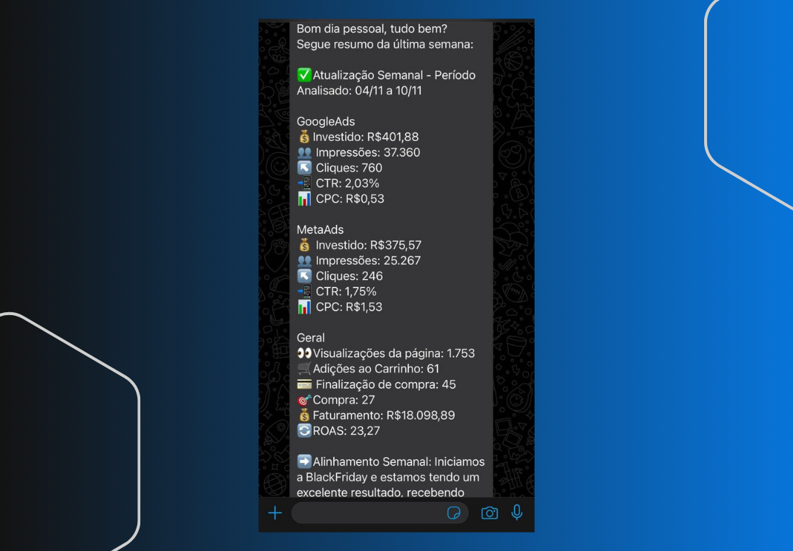
Task: Click the Impressões: 25.267 line
Action: tap(368, 261)
